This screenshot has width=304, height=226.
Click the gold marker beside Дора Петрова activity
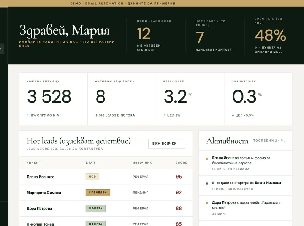[207, 203]
